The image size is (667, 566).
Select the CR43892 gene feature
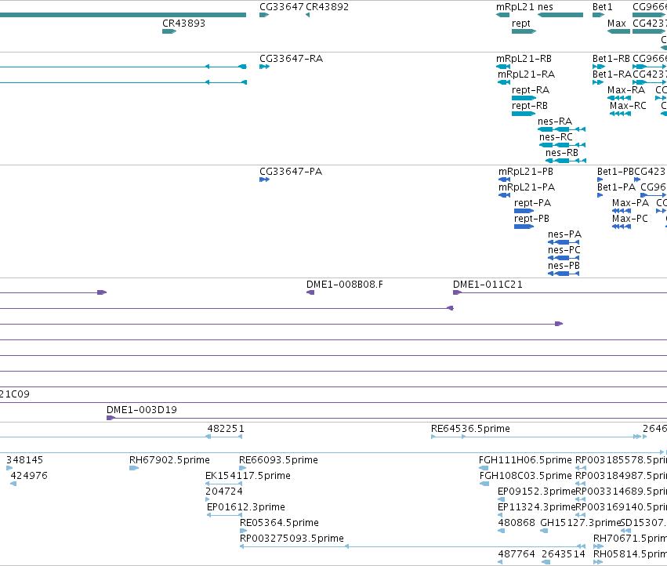point(307,15)
